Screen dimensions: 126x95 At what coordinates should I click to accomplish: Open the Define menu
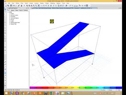pyautogui.click(x=17, y=3)
